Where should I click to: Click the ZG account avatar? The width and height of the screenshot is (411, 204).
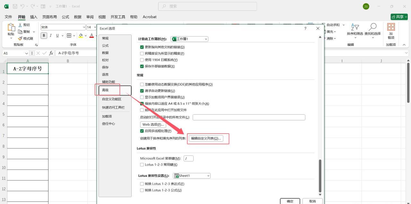(366, 6)
